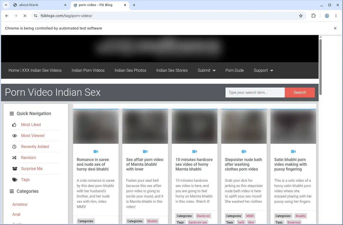
Task: Click the box icon beside Surprise Me
Action: pos(15,169)
